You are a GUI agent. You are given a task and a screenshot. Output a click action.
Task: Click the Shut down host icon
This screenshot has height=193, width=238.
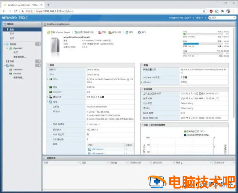coord(100,32)
